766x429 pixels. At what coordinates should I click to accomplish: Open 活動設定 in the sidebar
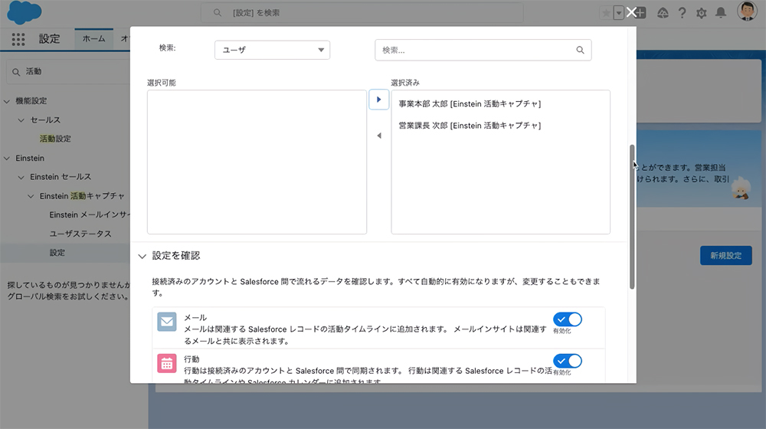tap(55, 139)
